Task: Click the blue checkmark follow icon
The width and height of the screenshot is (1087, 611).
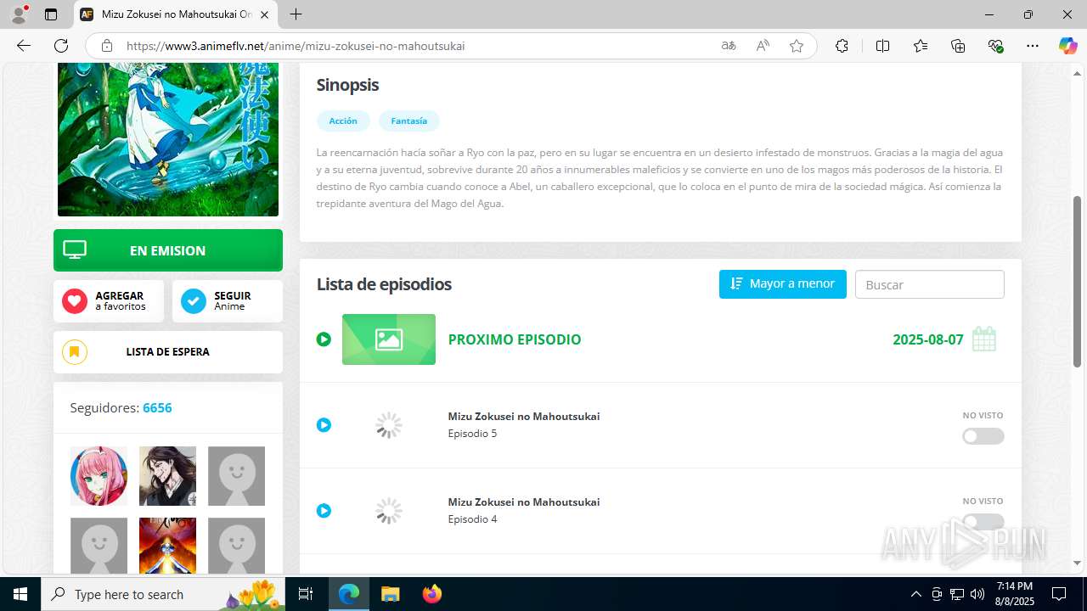Action: [x=194, y=301]
